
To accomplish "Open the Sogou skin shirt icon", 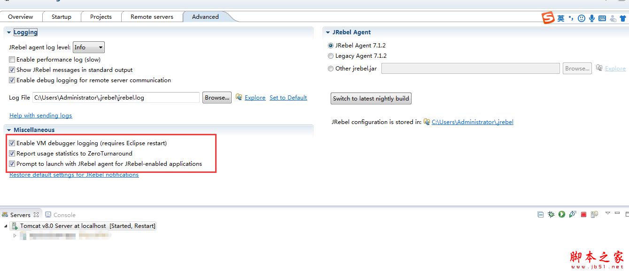I will point(623,18).
